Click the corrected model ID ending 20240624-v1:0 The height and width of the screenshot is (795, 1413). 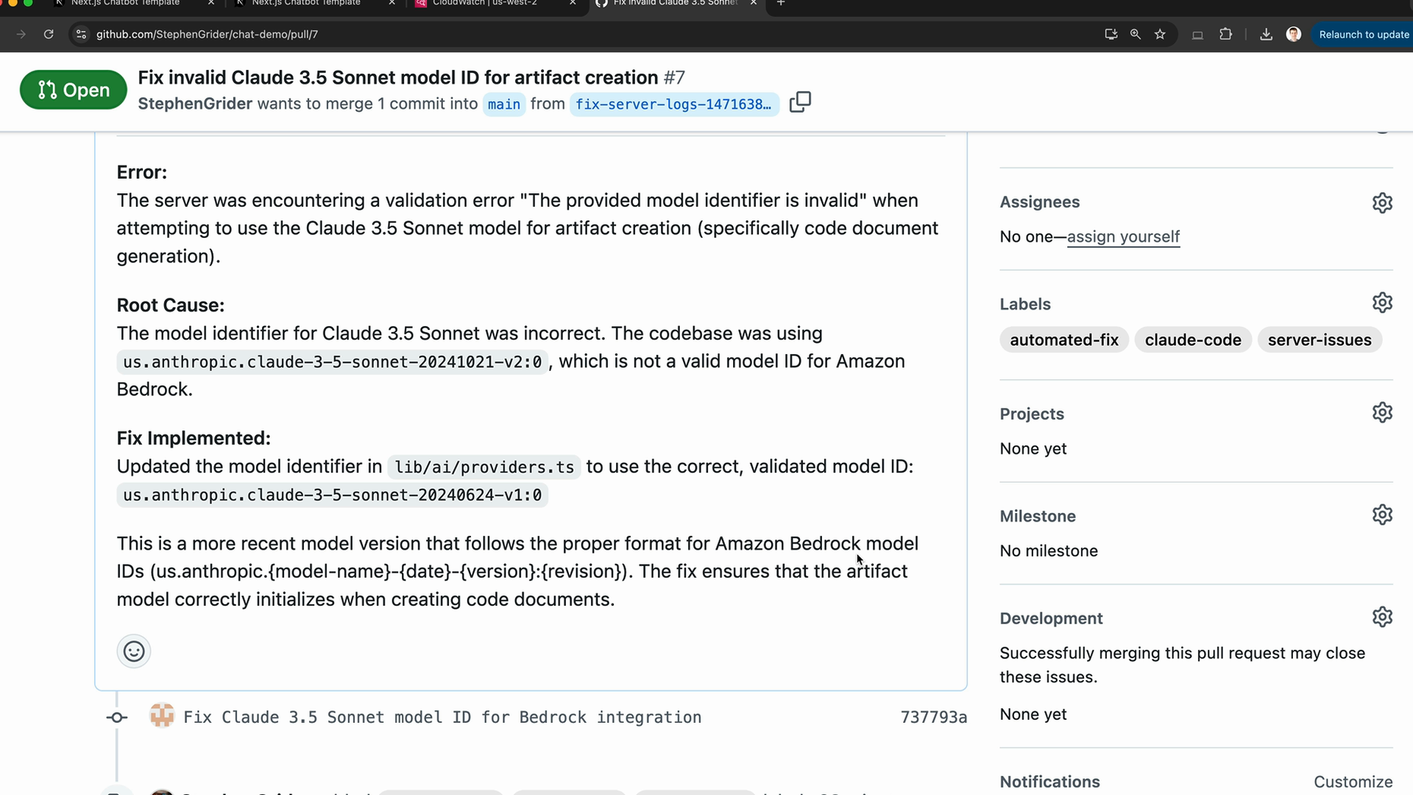(333, 495)
